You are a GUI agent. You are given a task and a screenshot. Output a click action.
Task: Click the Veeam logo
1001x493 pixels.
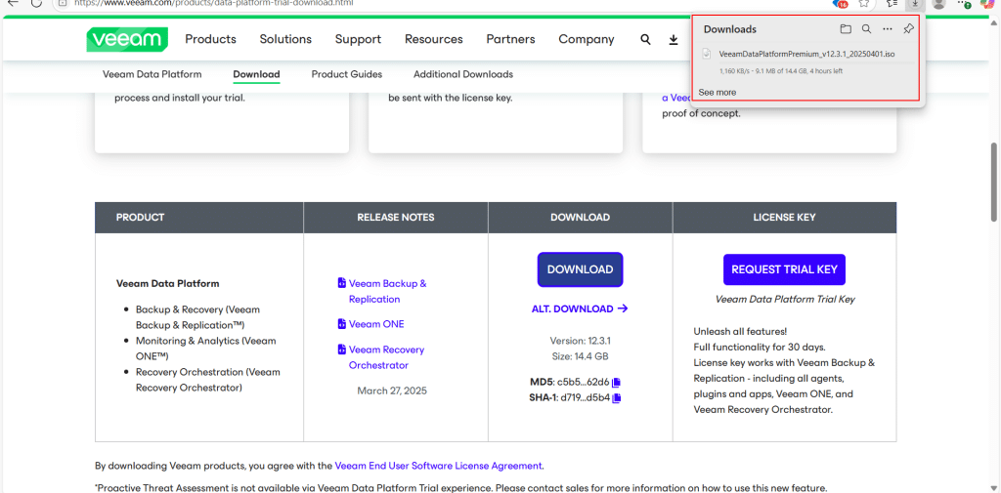128,40
